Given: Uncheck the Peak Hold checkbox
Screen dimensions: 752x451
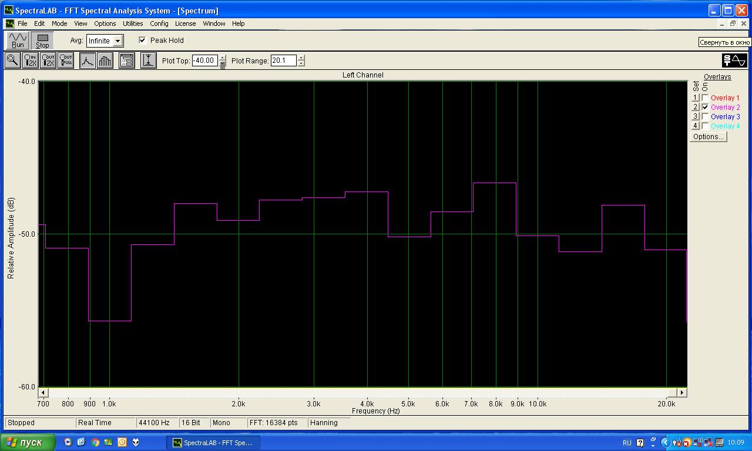Looking at the screenshot, I should pos(142,41).
